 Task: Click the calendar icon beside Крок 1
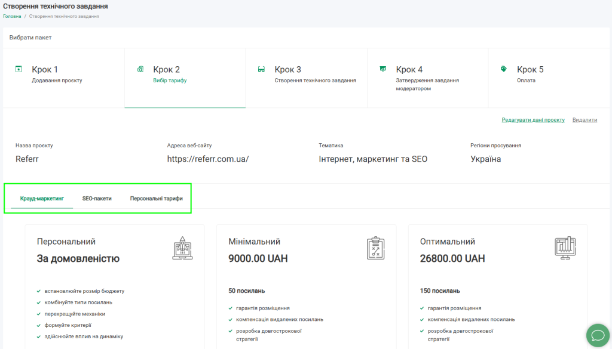pos(19,69)
